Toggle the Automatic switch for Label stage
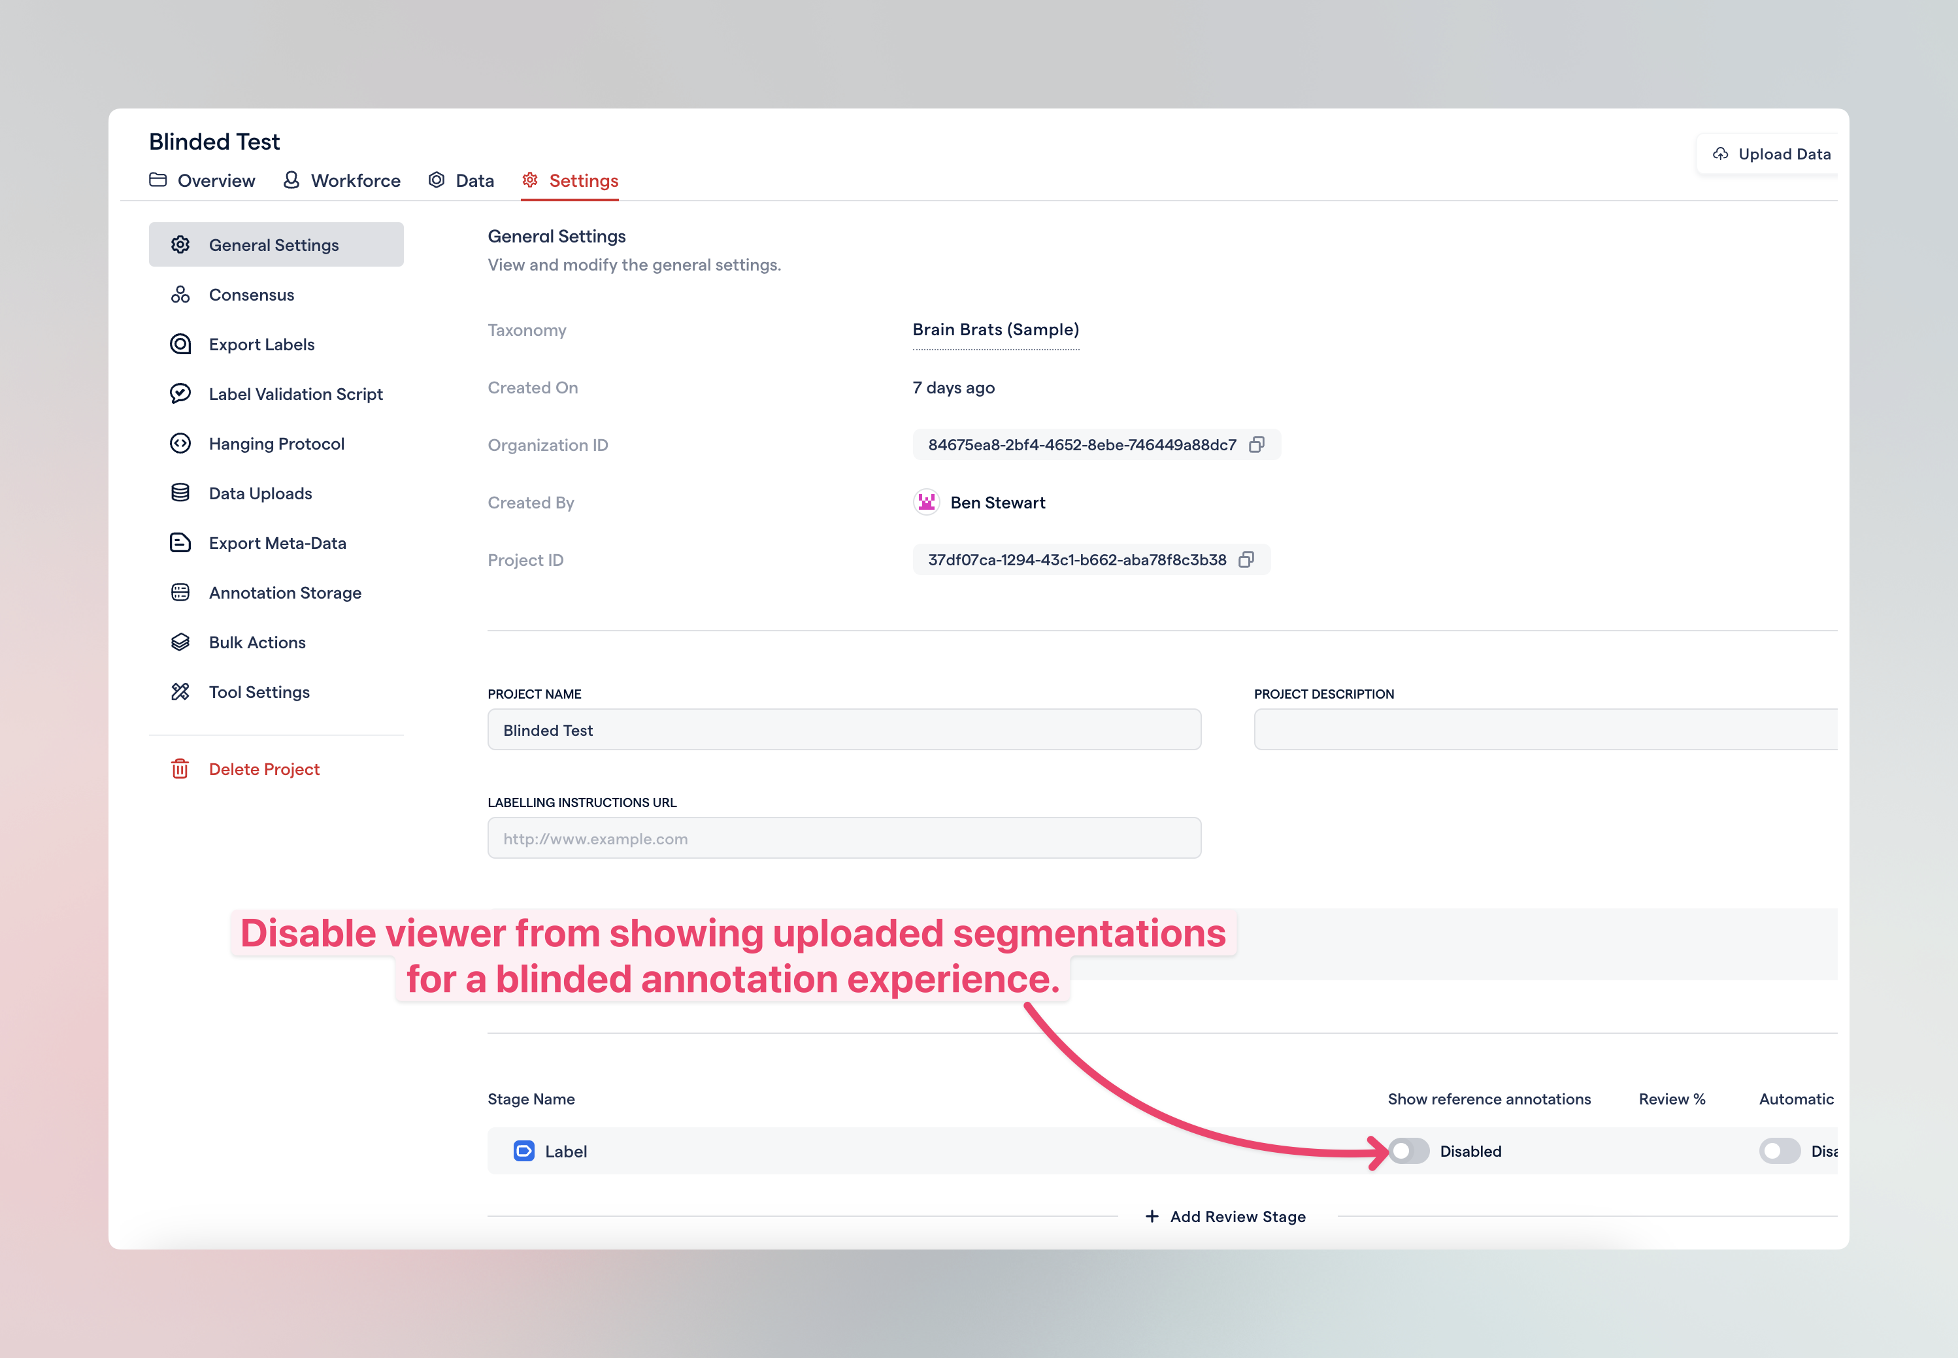 (x=1780, y=1151)
